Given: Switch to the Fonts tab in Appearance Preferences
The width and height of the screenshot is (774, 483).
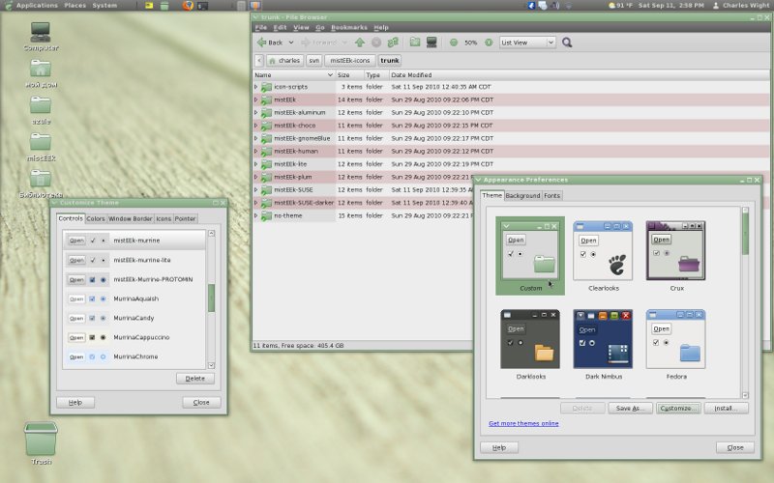Looking at the screenshot, I should (x=551, y=196).
